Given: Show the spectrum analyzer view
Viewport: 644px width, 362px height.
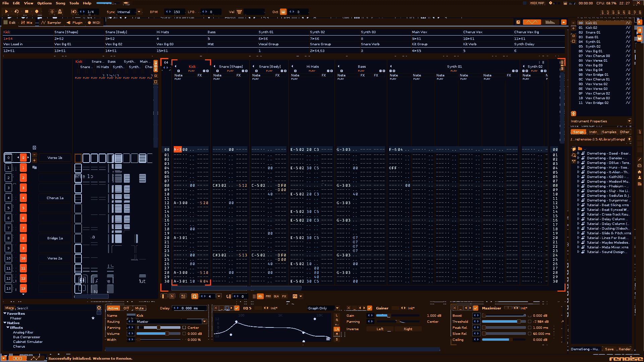Looking at the screenshot, I should coord(550,22).
